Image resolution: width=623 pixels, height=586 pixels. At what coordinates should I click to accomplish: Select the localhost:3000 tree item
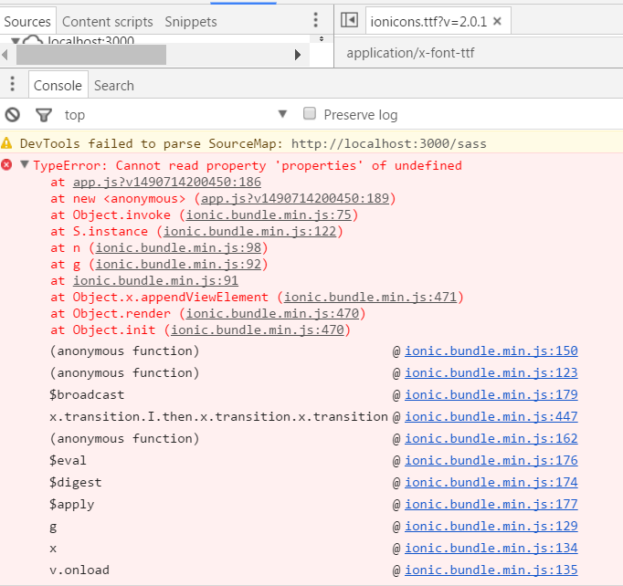90,40
